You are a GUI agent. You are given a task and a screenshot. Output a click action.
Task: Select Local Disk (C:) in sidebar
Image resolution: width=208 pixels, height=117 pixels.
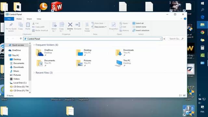(18, 83)
